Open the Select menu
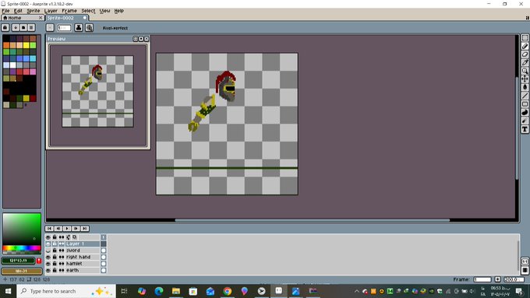This screenshot has width=530, height=298. click(88, 11)
